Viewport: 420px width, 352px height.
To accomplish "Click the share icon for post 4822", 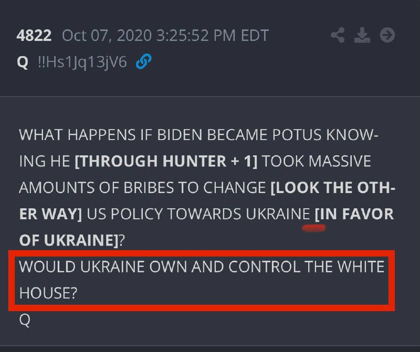I will pos(338,35).
